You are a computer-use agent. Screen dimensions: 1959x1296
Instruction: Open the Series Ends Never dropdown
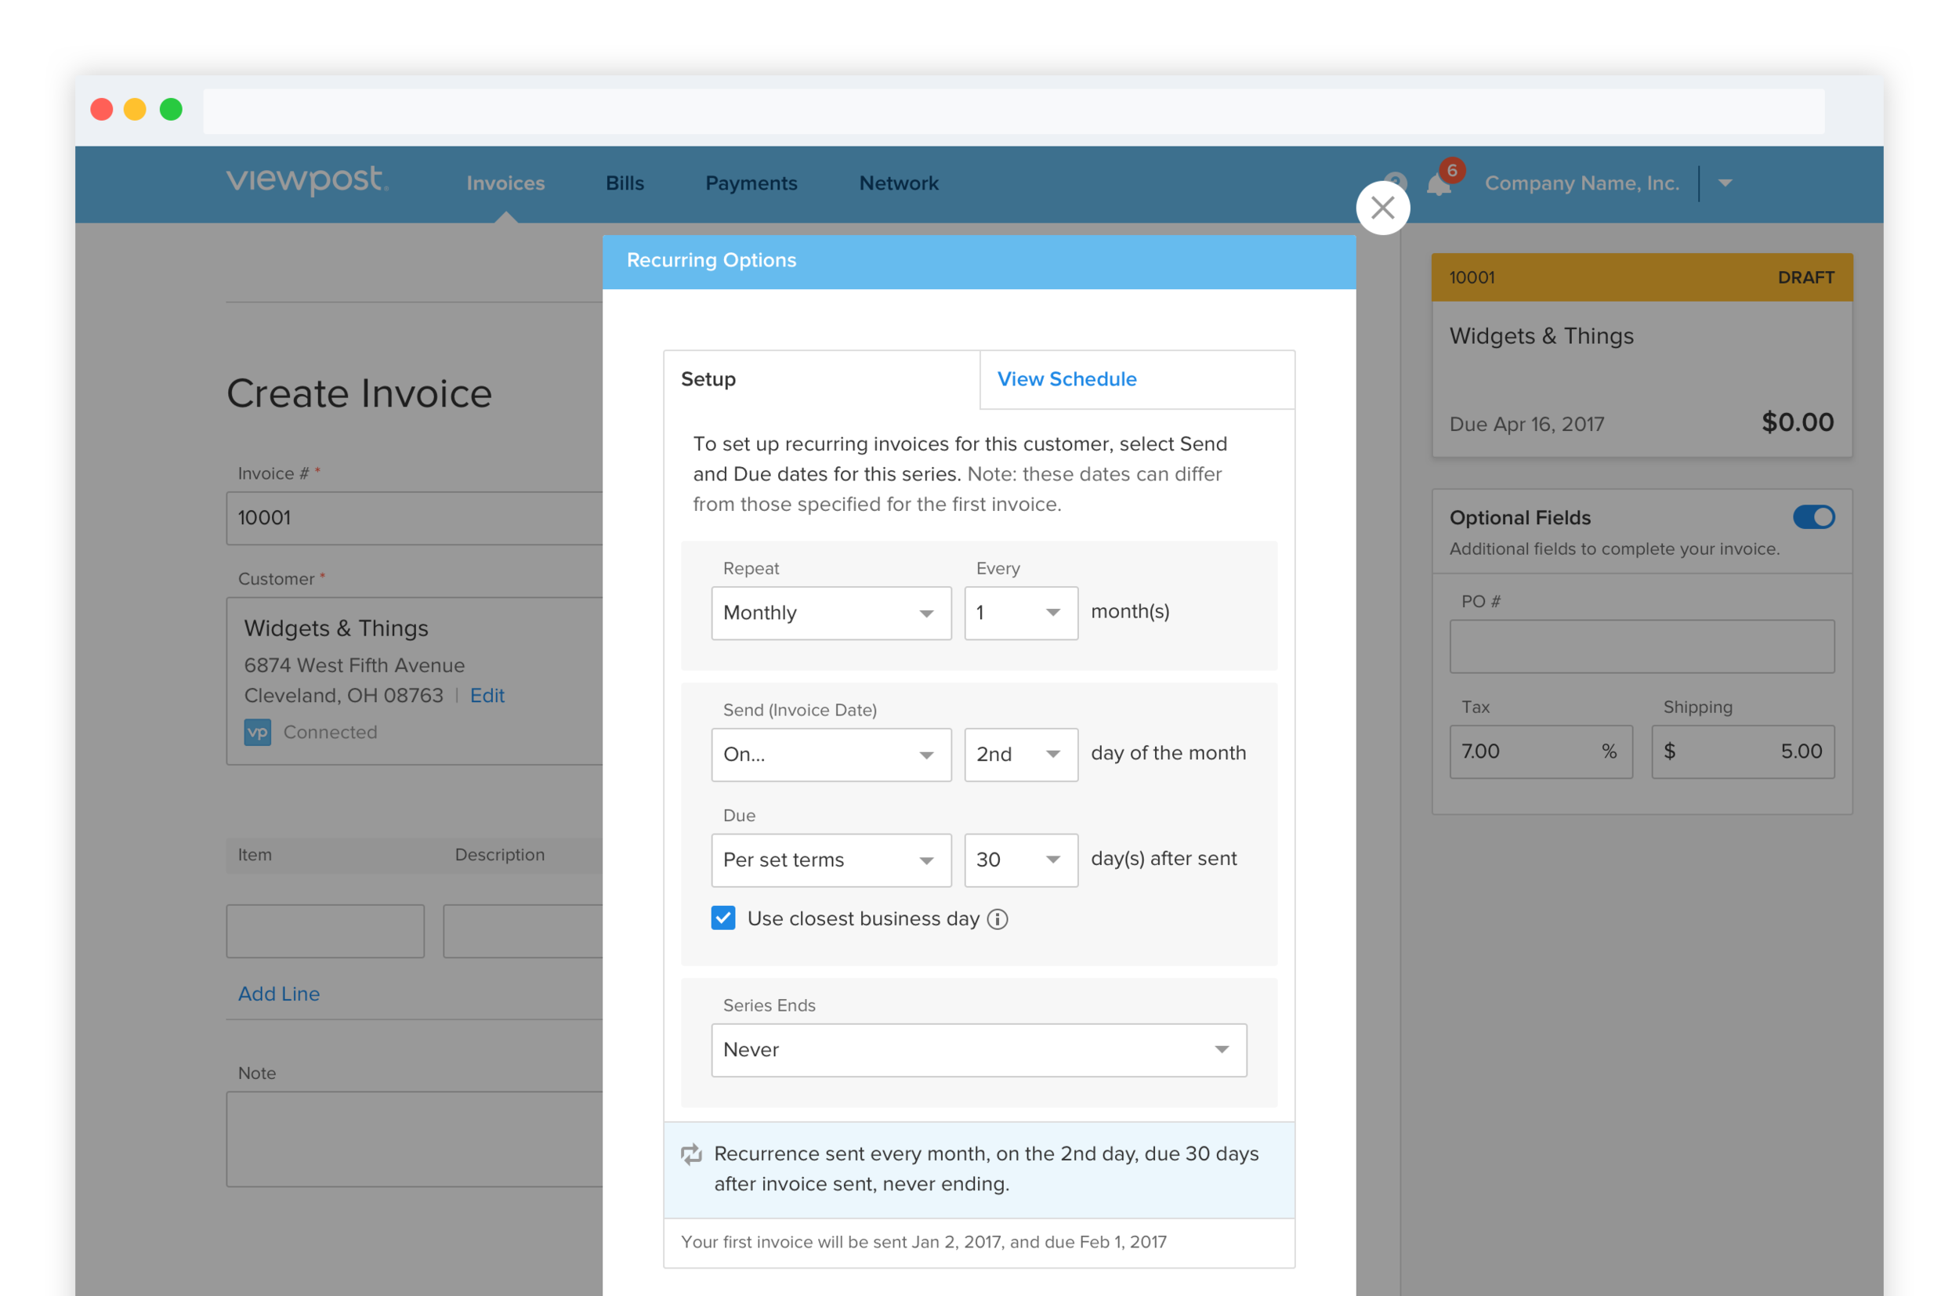pyautogui.click(x=979, y=1050)
